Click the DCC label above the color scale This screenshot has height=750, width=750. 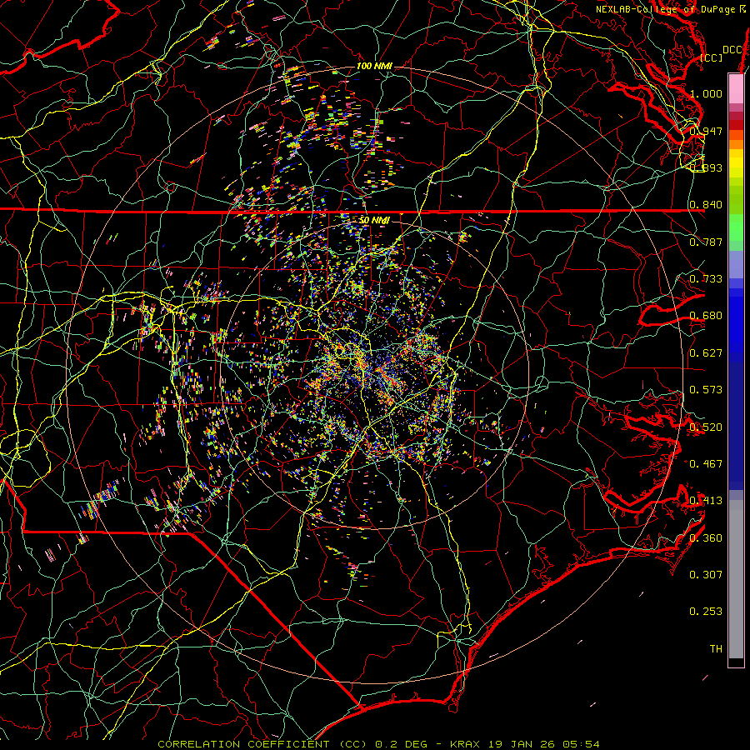coord(732,50)
